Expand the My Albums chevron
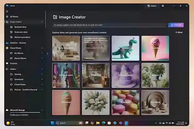Viewport: 194px width, 129px height. (42, 53)
